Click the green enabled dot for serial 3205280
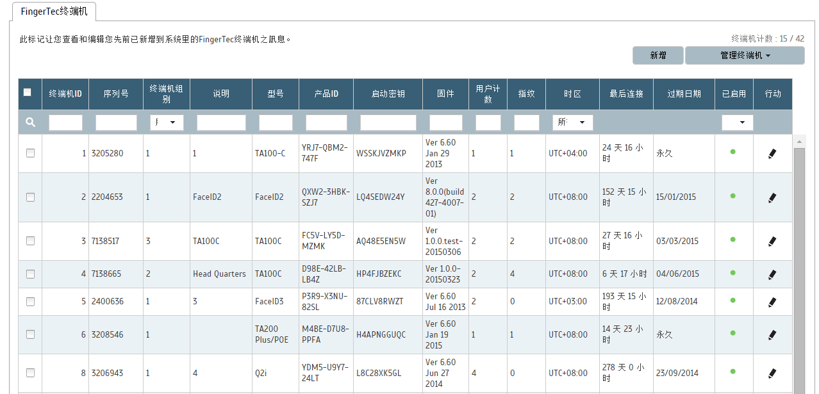Image resolution: width=819 pixels, height=394 pixels. 732,151
